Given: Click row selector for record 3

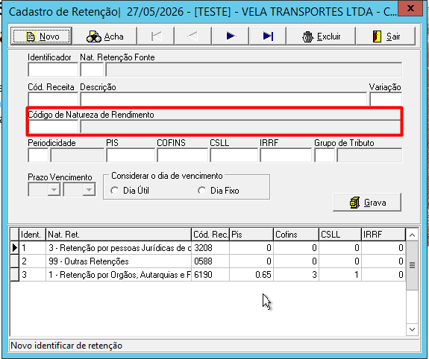Looking at the screenshot, I should click(x=14, y=275).
